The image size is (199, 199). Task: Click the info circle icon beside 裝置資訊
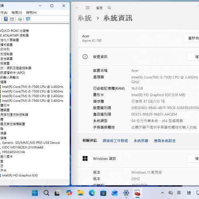85,57
